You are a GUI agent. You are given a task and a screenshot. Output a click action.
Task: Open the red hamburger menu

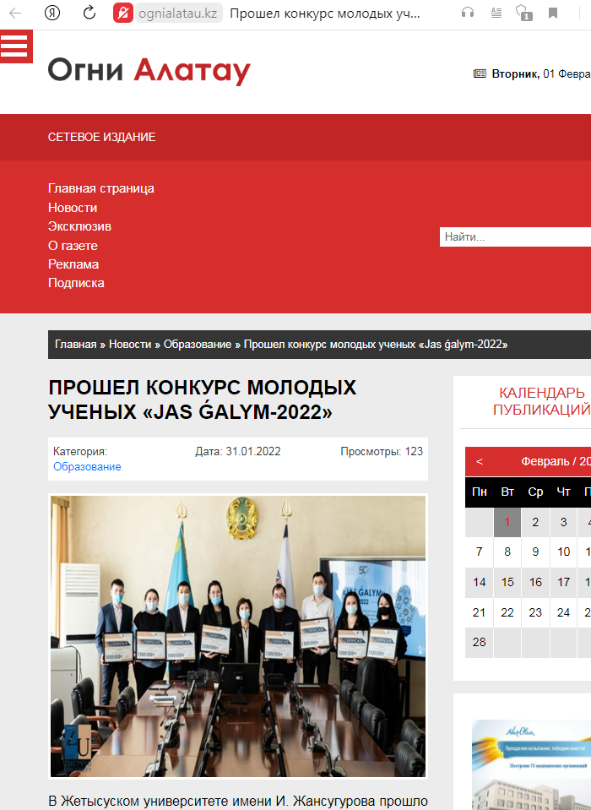[x=16, y=46]
